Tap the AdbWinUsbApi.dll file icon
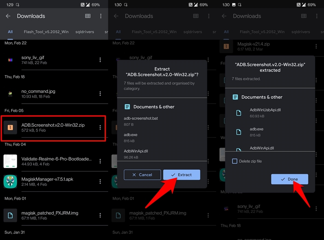 (239, 112)
